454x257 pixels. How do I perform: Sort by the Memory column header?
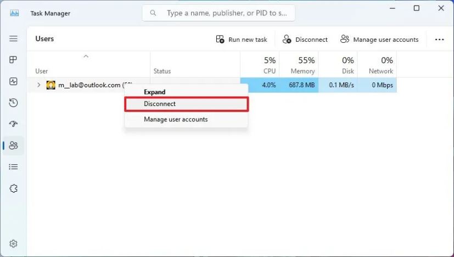[299, 64]
